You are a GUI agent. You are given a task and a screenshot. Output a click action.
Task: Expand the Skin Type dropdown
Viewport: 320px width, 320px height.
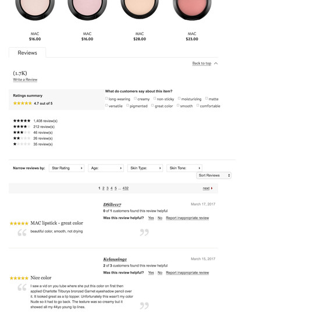[145, 168]
